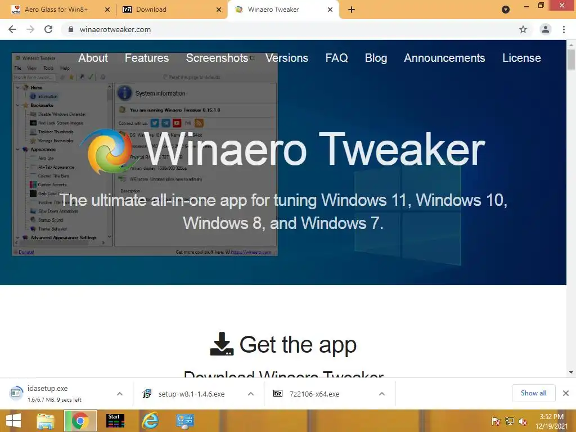Screen dimensions: 576x432
Task: Close the Aero Glass for Win8+ tab
Action: coord(107,10)
